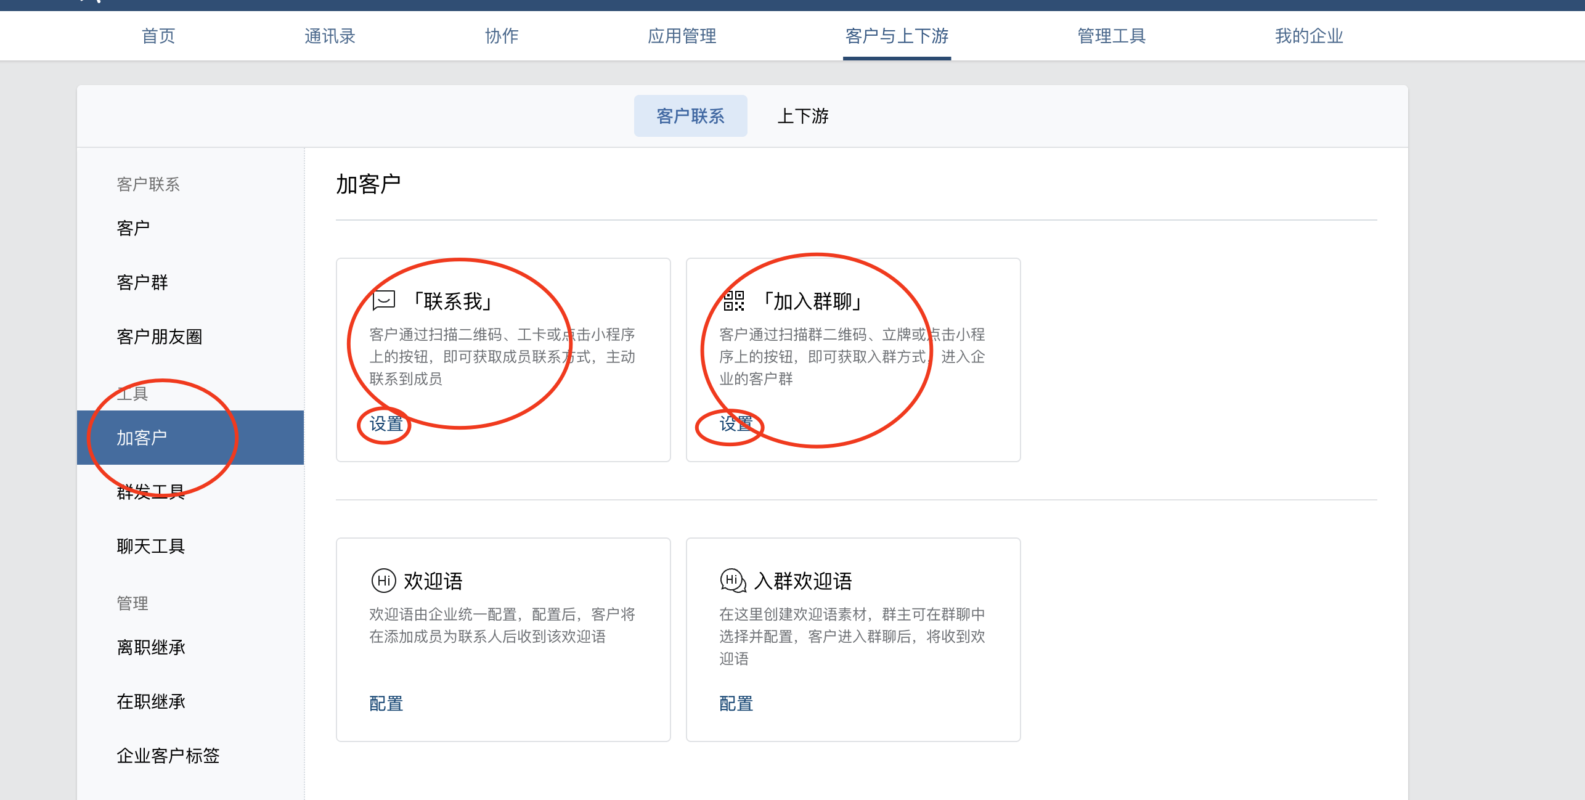Go to 应用管理 in top navigation

(x=682, y=36)
